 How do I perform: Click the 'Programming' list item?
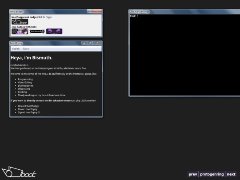pos(25,79)
